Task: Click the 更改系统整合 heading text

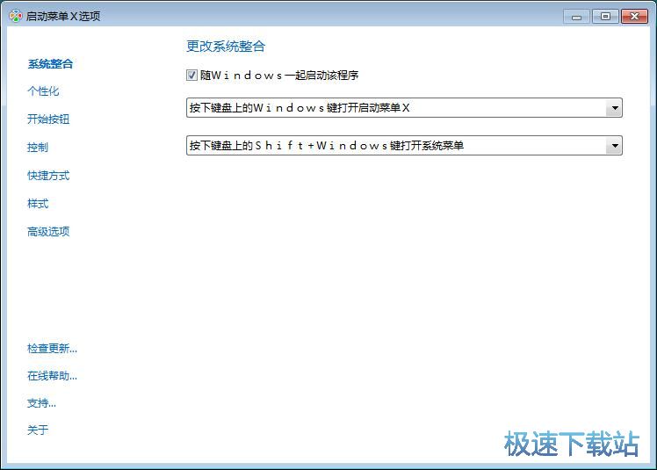Action: coord(226,46)
